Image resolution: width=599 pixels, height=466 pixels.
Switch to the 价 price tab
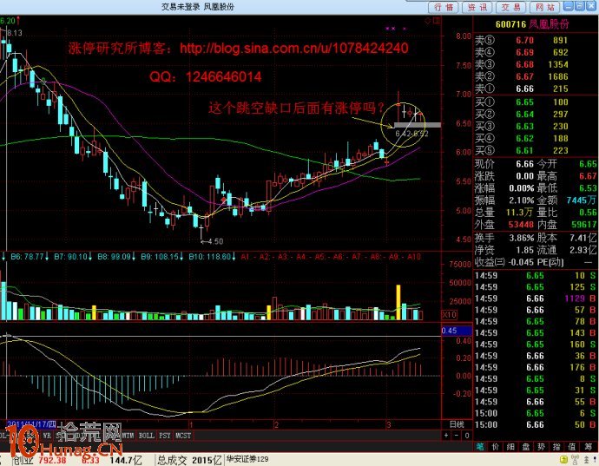pos(496,447)
